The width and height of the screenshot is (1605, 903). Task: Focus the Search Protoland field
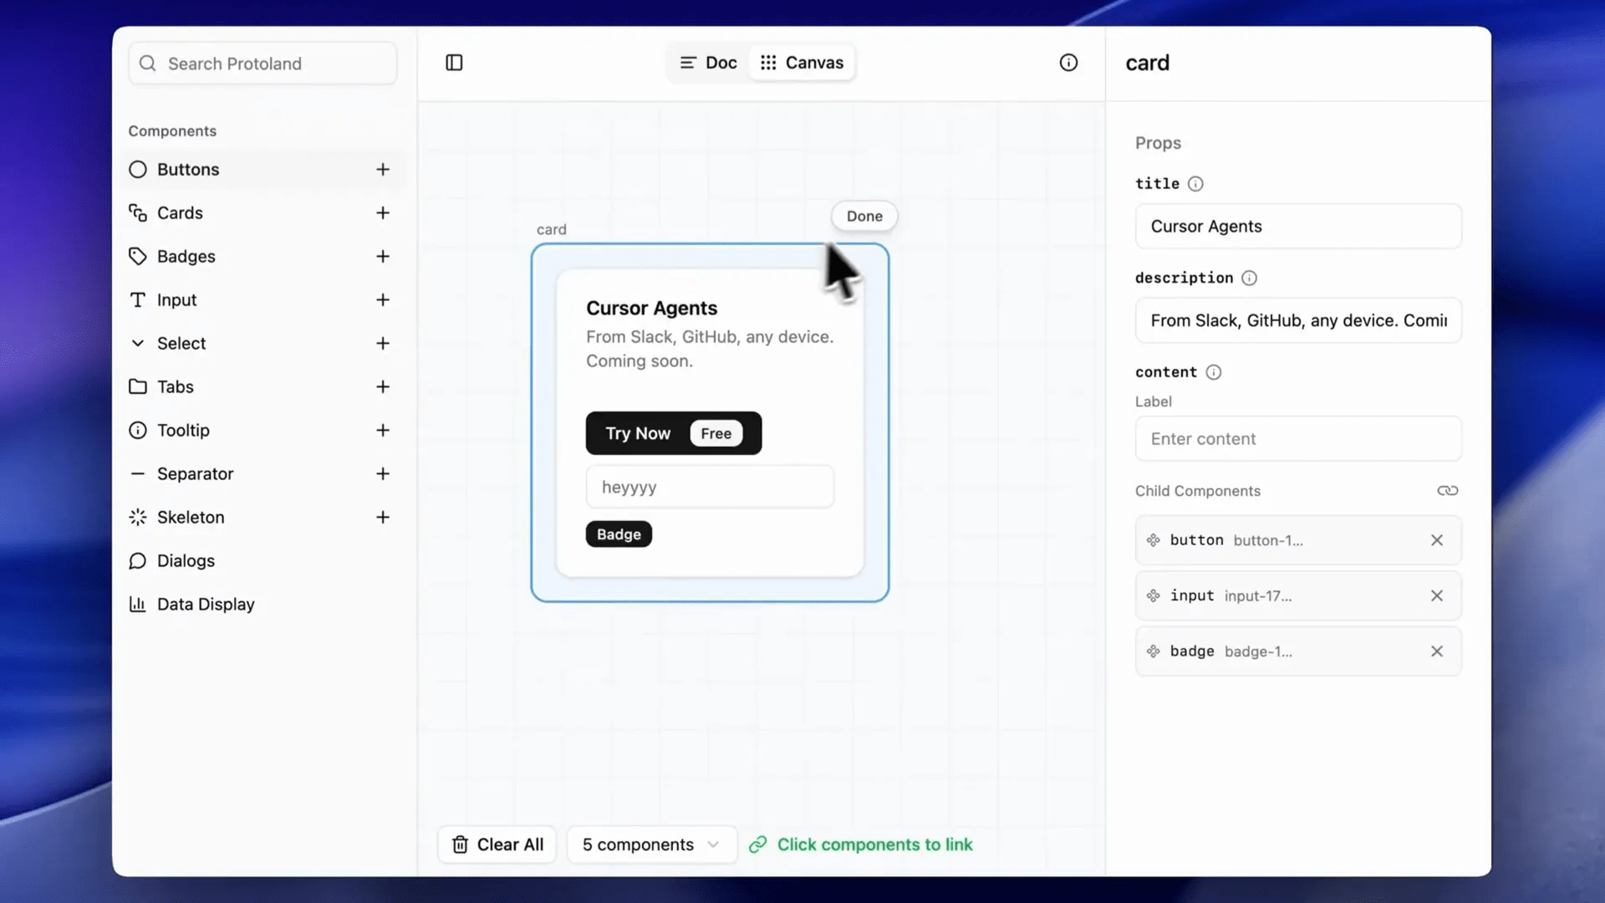(262, 64)
